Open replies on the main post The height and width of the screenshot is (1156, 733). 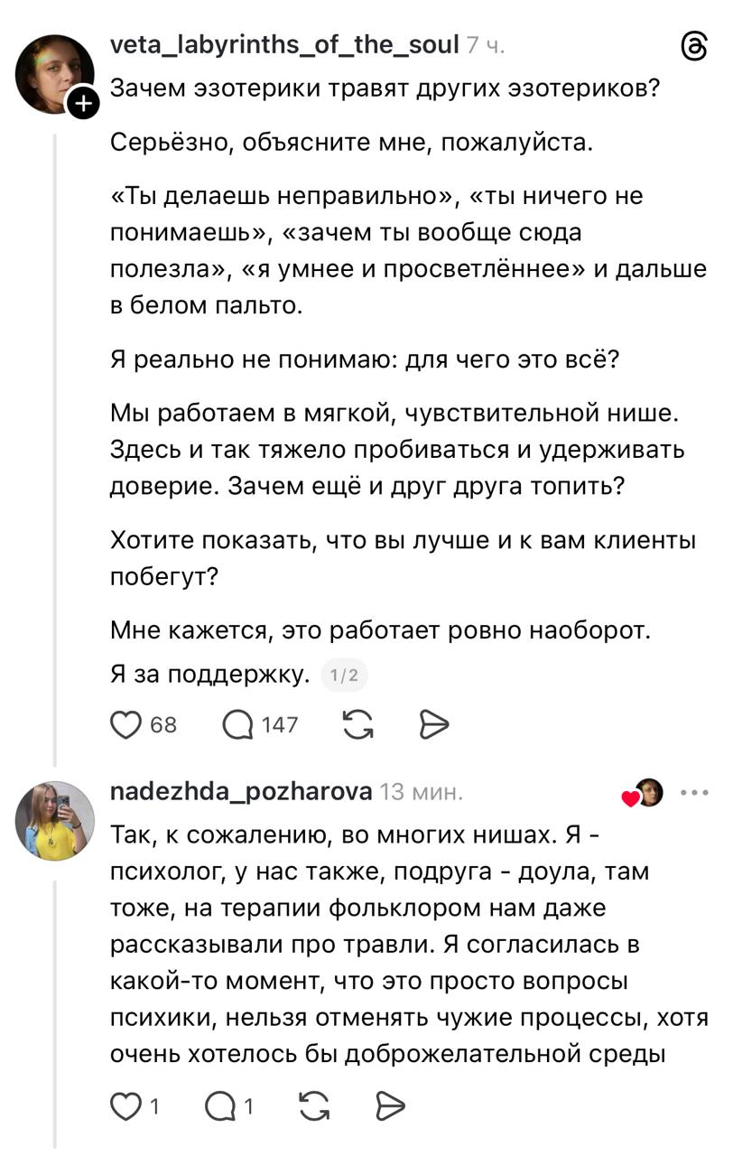click(x=238, y=724)
